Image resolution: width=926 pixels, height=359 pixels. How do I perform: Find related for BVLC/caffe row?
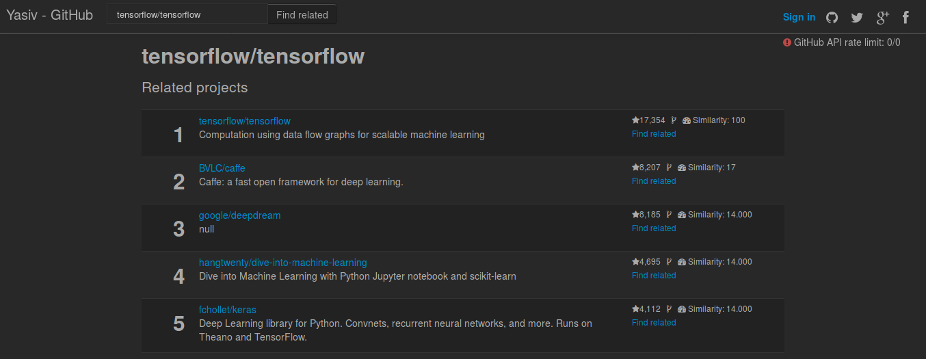point(654,181)
